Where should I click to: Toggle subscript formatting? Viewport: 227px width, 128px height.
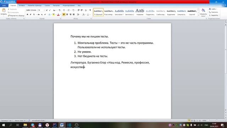[x=42, y=15]
